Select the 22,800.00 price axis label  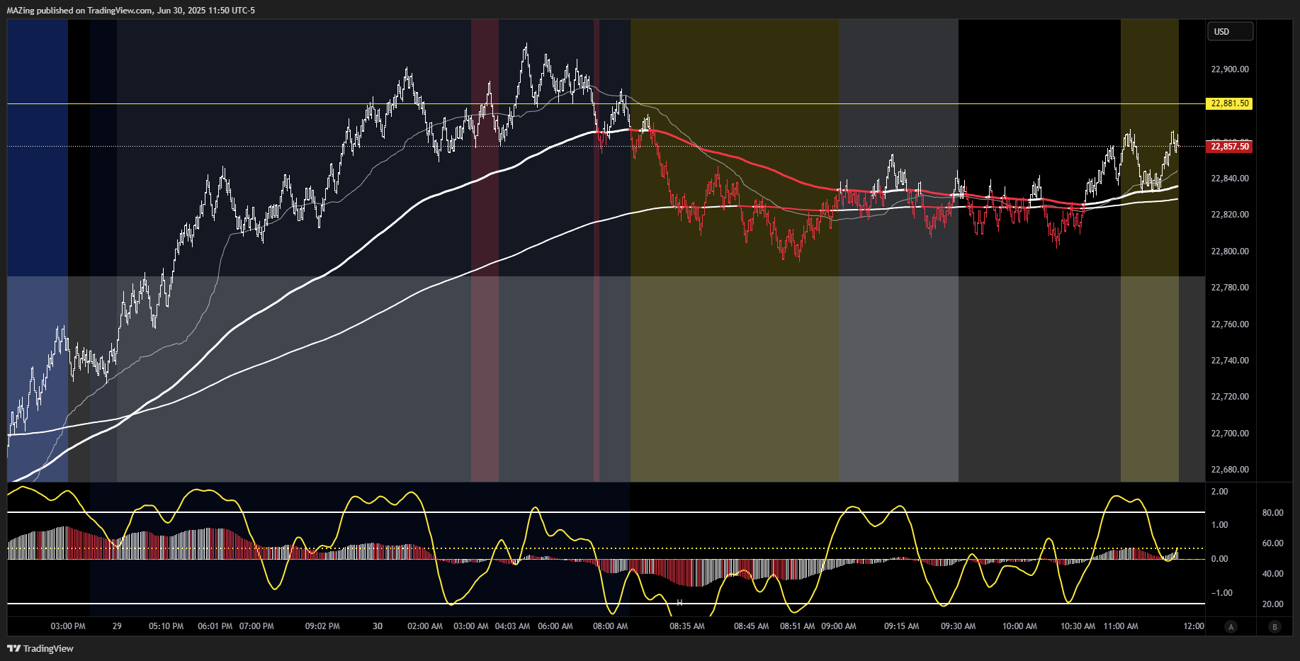click(x=1230, y=252)
